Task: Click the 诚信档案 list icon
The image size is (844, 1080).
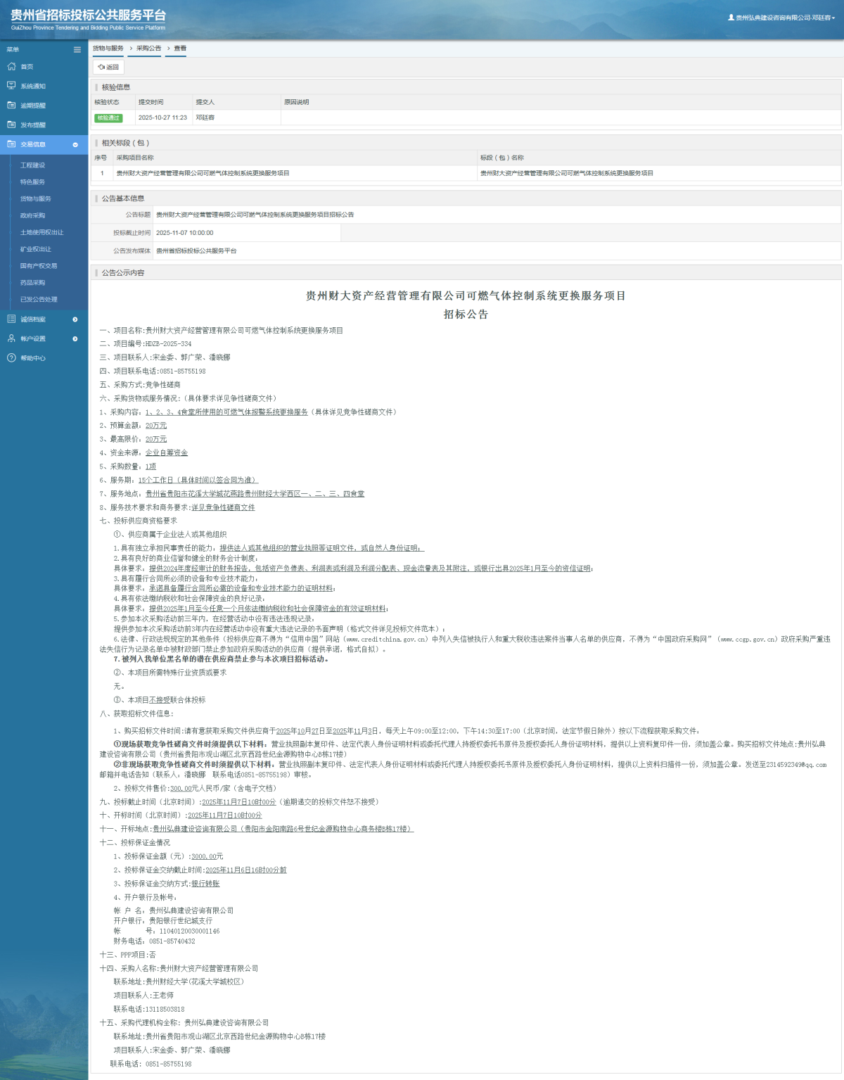Action: click(11, 319)
